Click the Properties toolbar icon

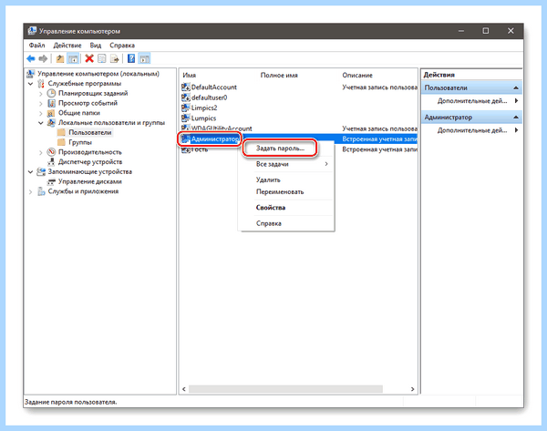click(x=101, y=58)
